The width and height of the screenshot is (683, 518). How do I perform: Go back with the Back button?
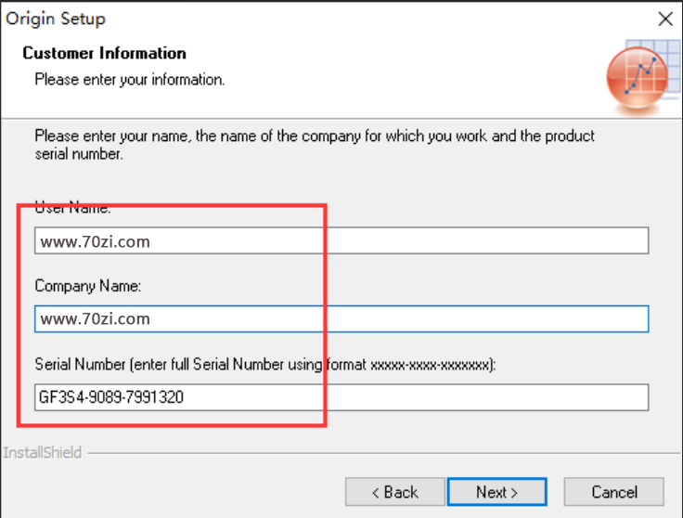pos(395,492)
